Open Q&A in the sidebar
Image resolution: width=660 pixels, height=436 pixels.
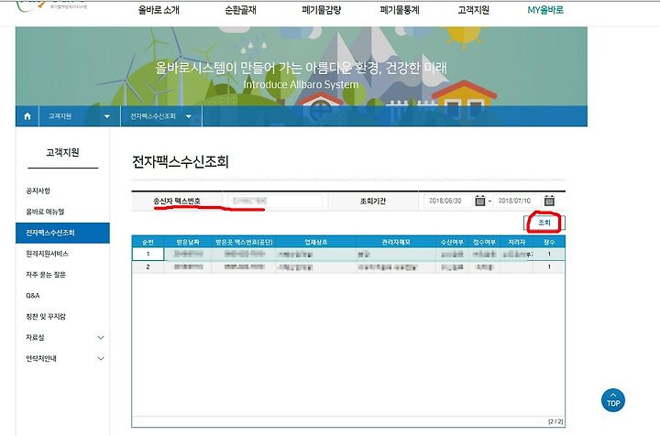pyautogui.click(x=32, y=296)
